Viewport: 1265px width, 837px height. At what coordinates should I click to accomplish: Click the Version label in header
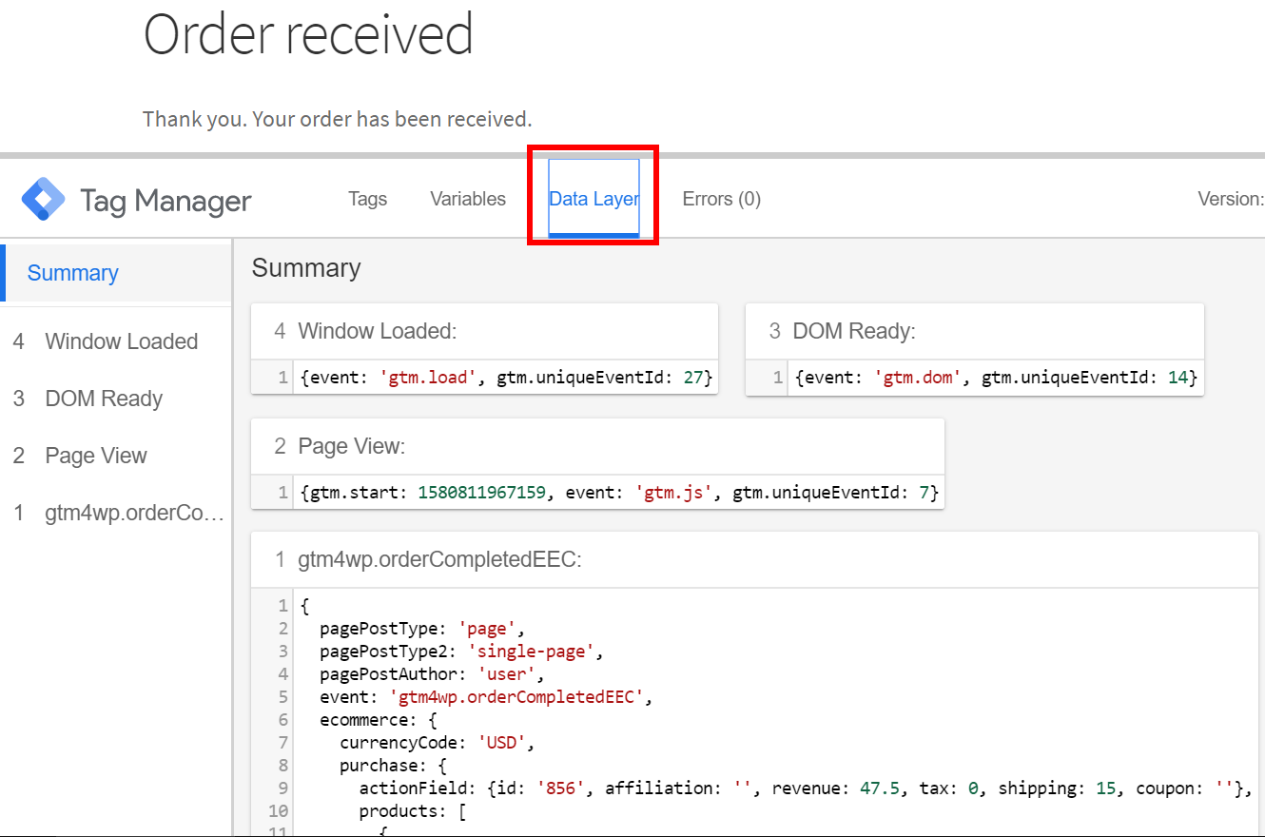click(1230, 199)
